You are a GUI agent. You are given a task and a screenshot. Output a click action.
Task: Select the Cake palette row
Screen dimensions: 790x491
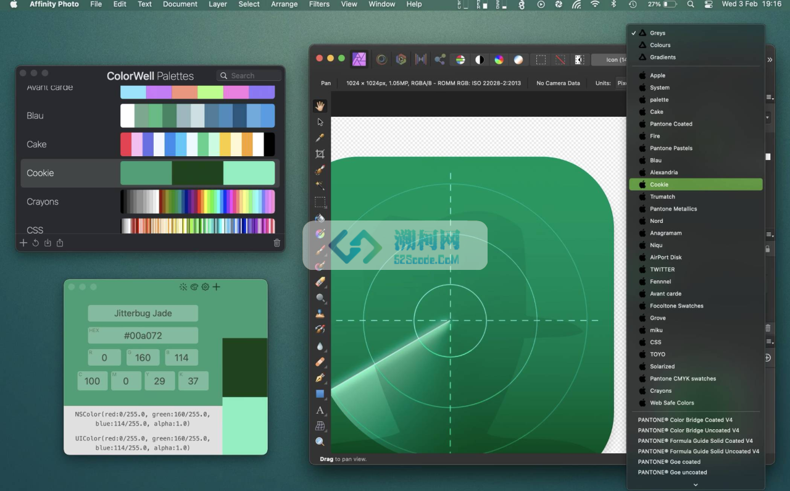pos(151,145)
